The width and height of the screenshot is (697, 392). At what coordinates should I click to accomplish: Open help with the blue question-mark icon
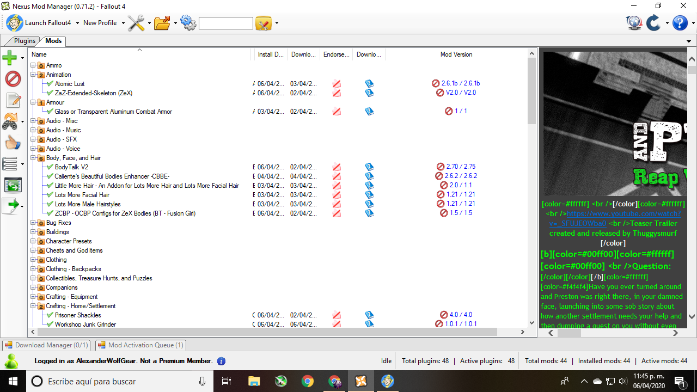(x=680, y=23)
